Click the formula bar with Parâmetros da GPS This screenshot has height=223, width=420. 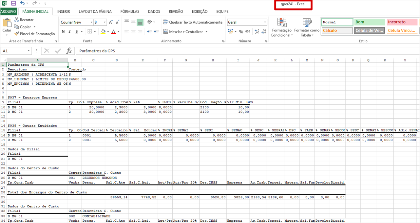(x=247, y=51)
